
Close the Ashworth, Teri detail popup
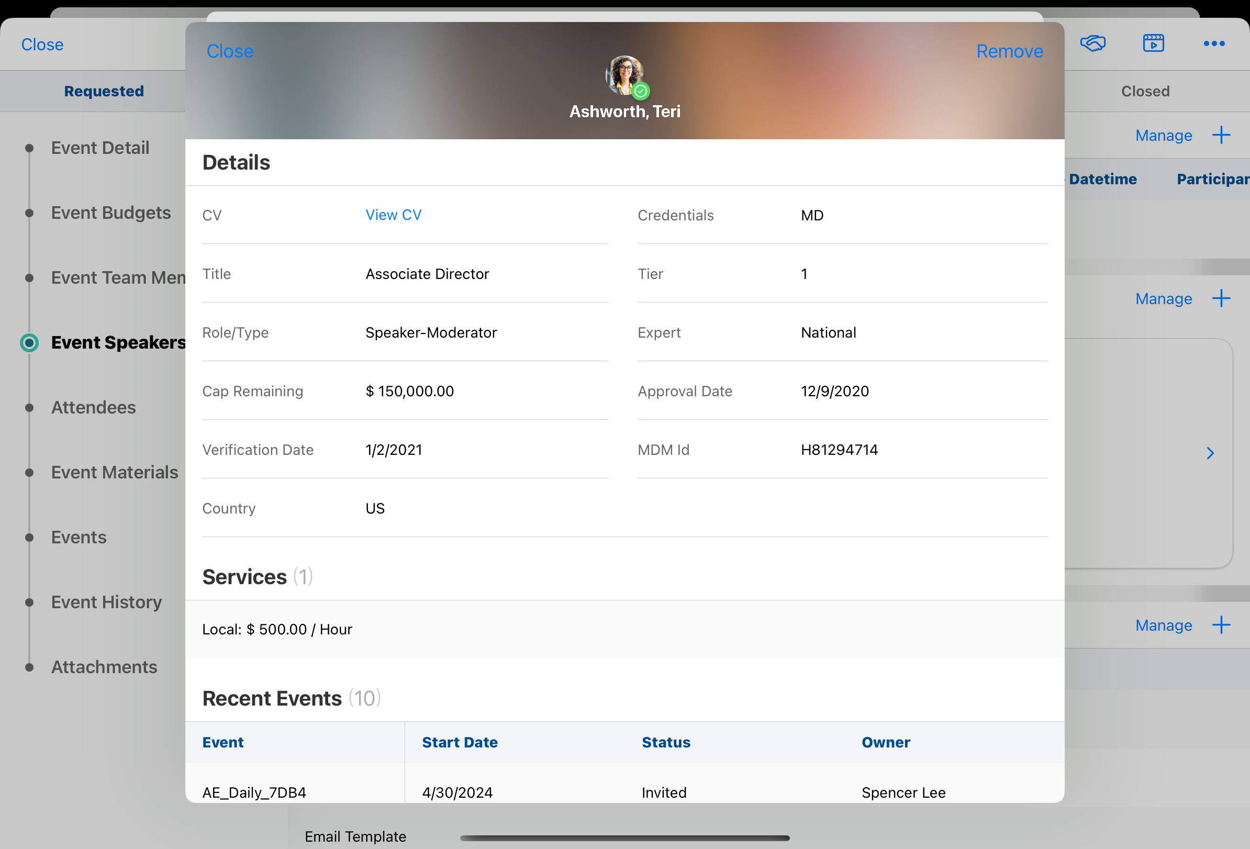[x=230, y=51]
